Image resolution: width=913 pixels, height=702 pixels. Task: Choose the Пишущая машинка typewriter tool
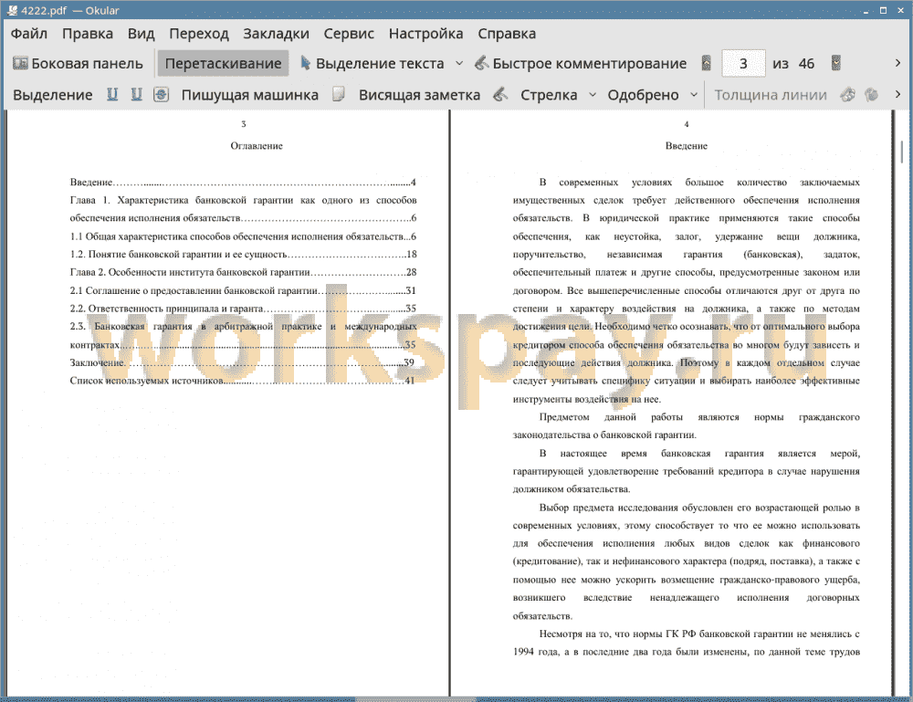(x=250, y=95)
